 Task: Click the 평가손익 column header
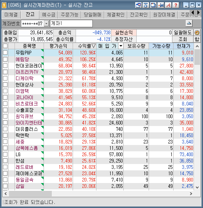coord(58,46)
